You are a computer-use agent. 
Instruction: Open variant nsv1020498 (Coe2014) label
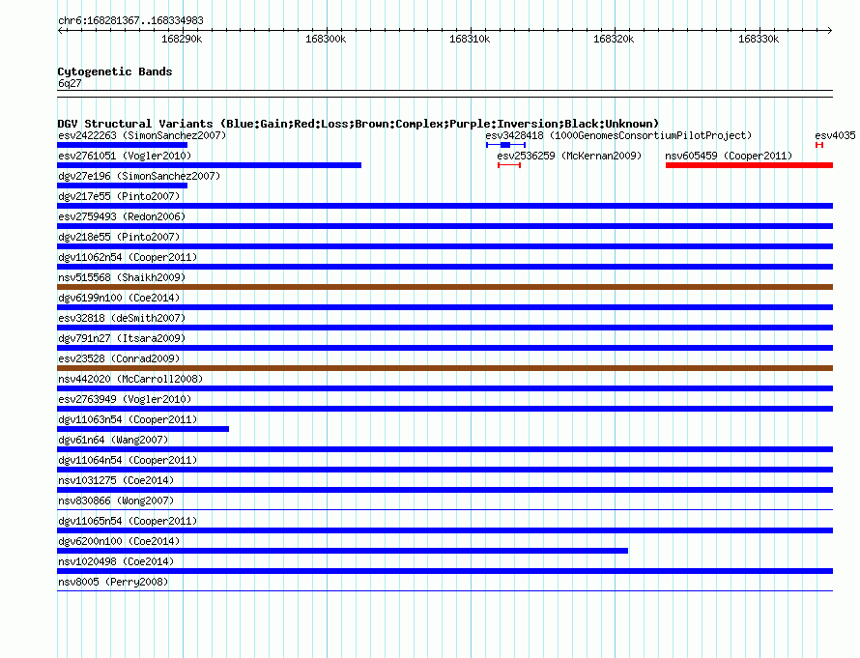click(x=116, y=561)
